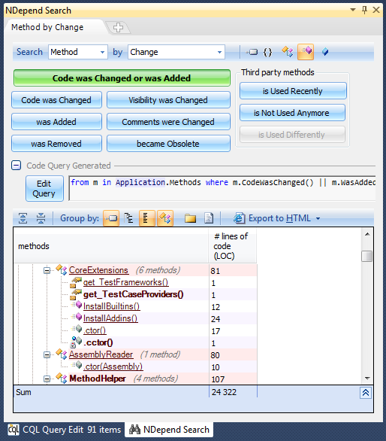Open the Search Method dropdown
Viewport: 386px width, 441px height.
pyautogui.click(x=102, y=52)
